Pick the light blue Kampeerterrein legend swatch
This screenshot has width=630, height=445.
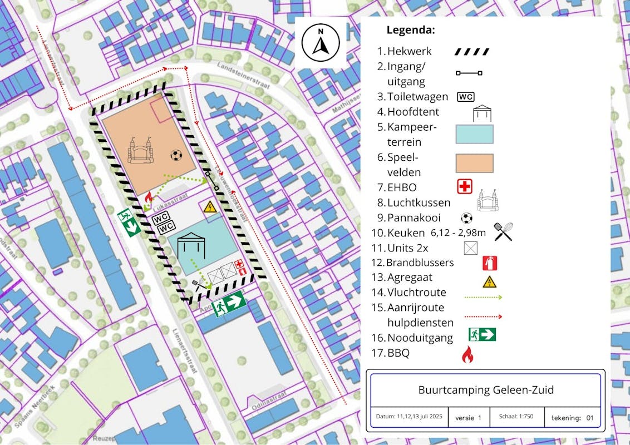click(x=474, y=134)
